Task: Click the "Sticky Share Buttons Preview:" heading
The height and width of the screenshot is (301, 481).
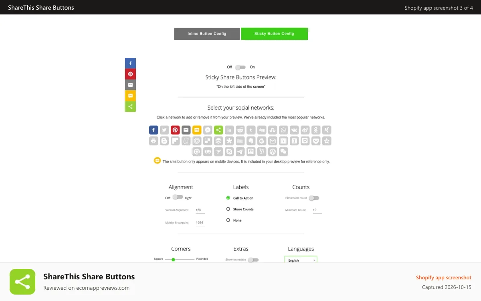Action: tap(241, 77)
